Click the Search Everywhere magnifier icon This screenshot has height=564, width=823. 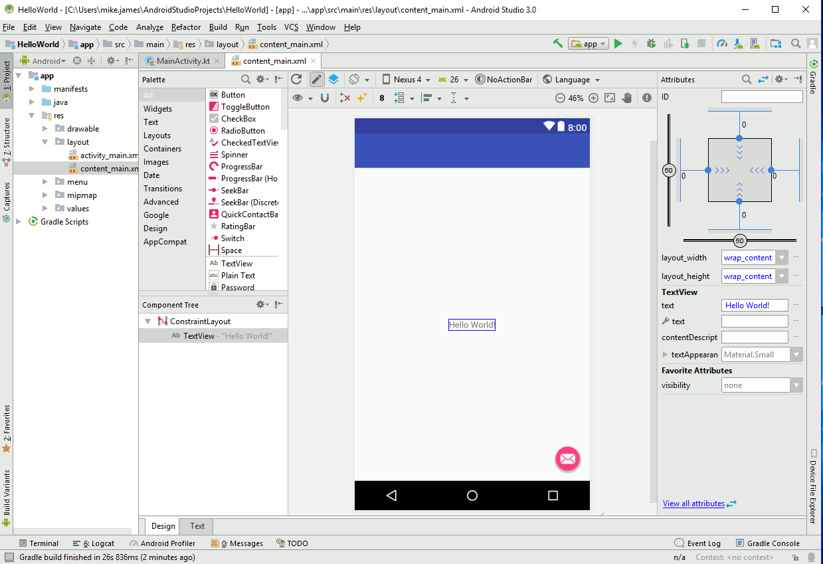pos(796,44)
